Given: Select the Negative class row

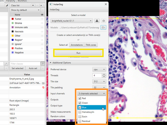Looking at the screenshot, I should tap(27, 53).
